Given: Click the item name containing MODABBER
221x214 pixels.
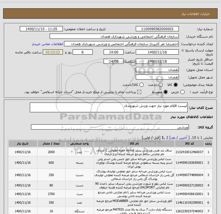Looking at the screenshot, I should [134, 203].
